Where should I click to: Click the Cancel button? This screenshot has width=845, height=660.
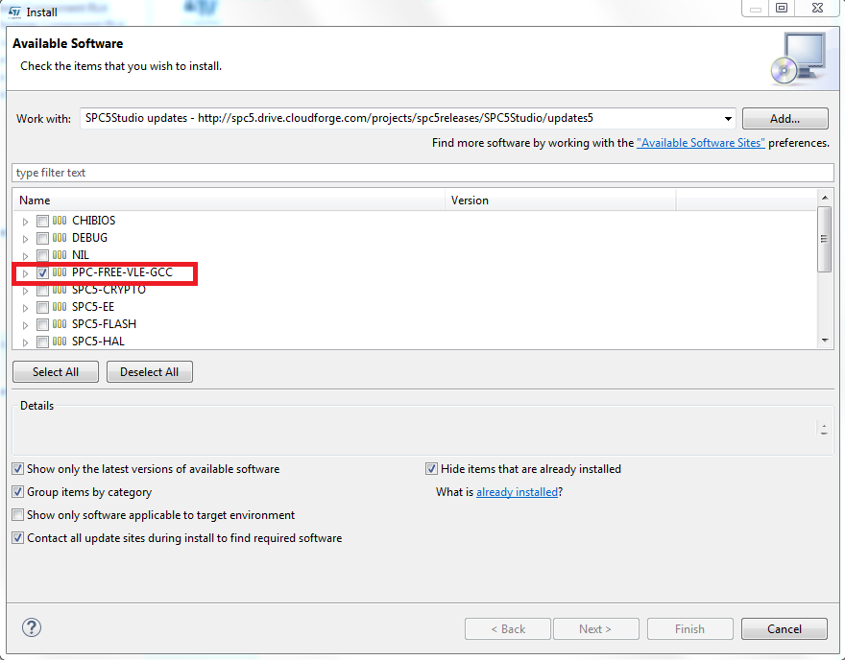pos(785,628)
